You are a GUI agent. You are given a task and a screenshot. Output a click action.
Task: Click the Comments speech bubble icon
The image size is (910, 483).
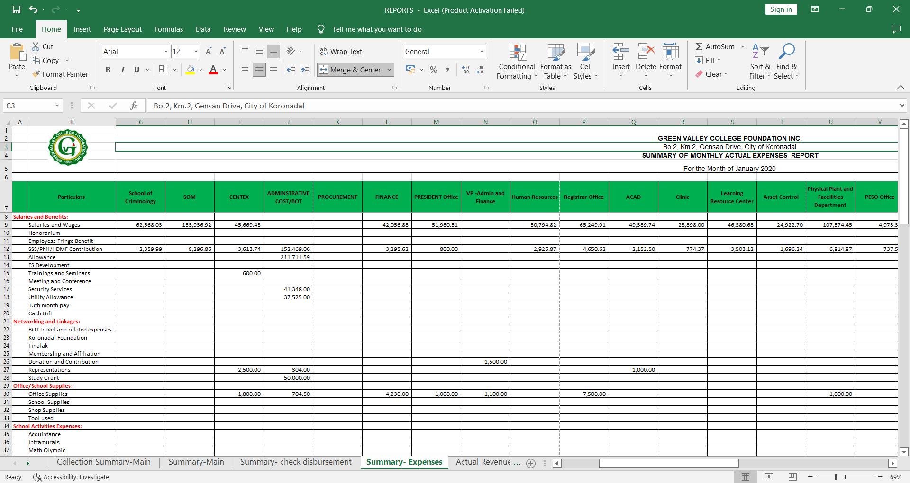[896, 29]
